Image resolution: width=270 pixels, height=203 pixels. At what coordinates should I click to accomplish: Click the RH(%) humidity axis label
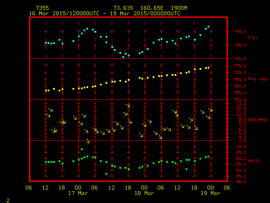point(254,161)
